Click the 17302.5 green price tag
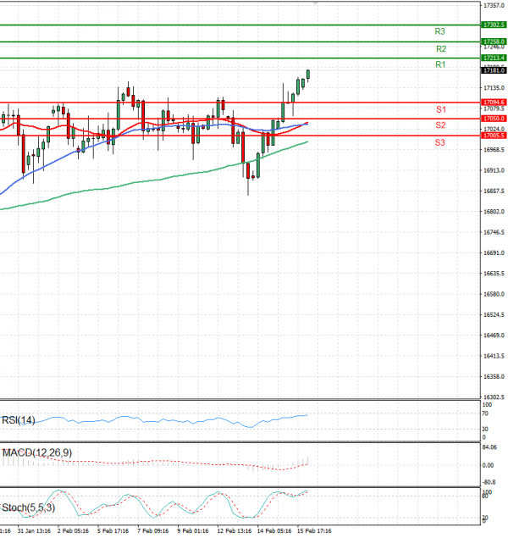Image resolution: width=508 pixels, height=538 pixels. pos(493,25)
